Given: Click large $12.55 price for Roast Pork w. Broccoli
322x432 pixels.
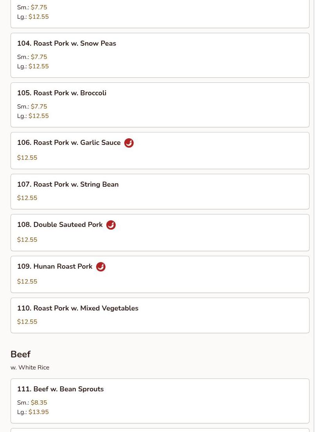Looking at the screenshot, I should (39, 116).
